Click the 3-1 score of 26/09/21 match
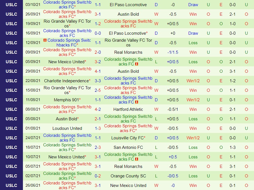 98,14
